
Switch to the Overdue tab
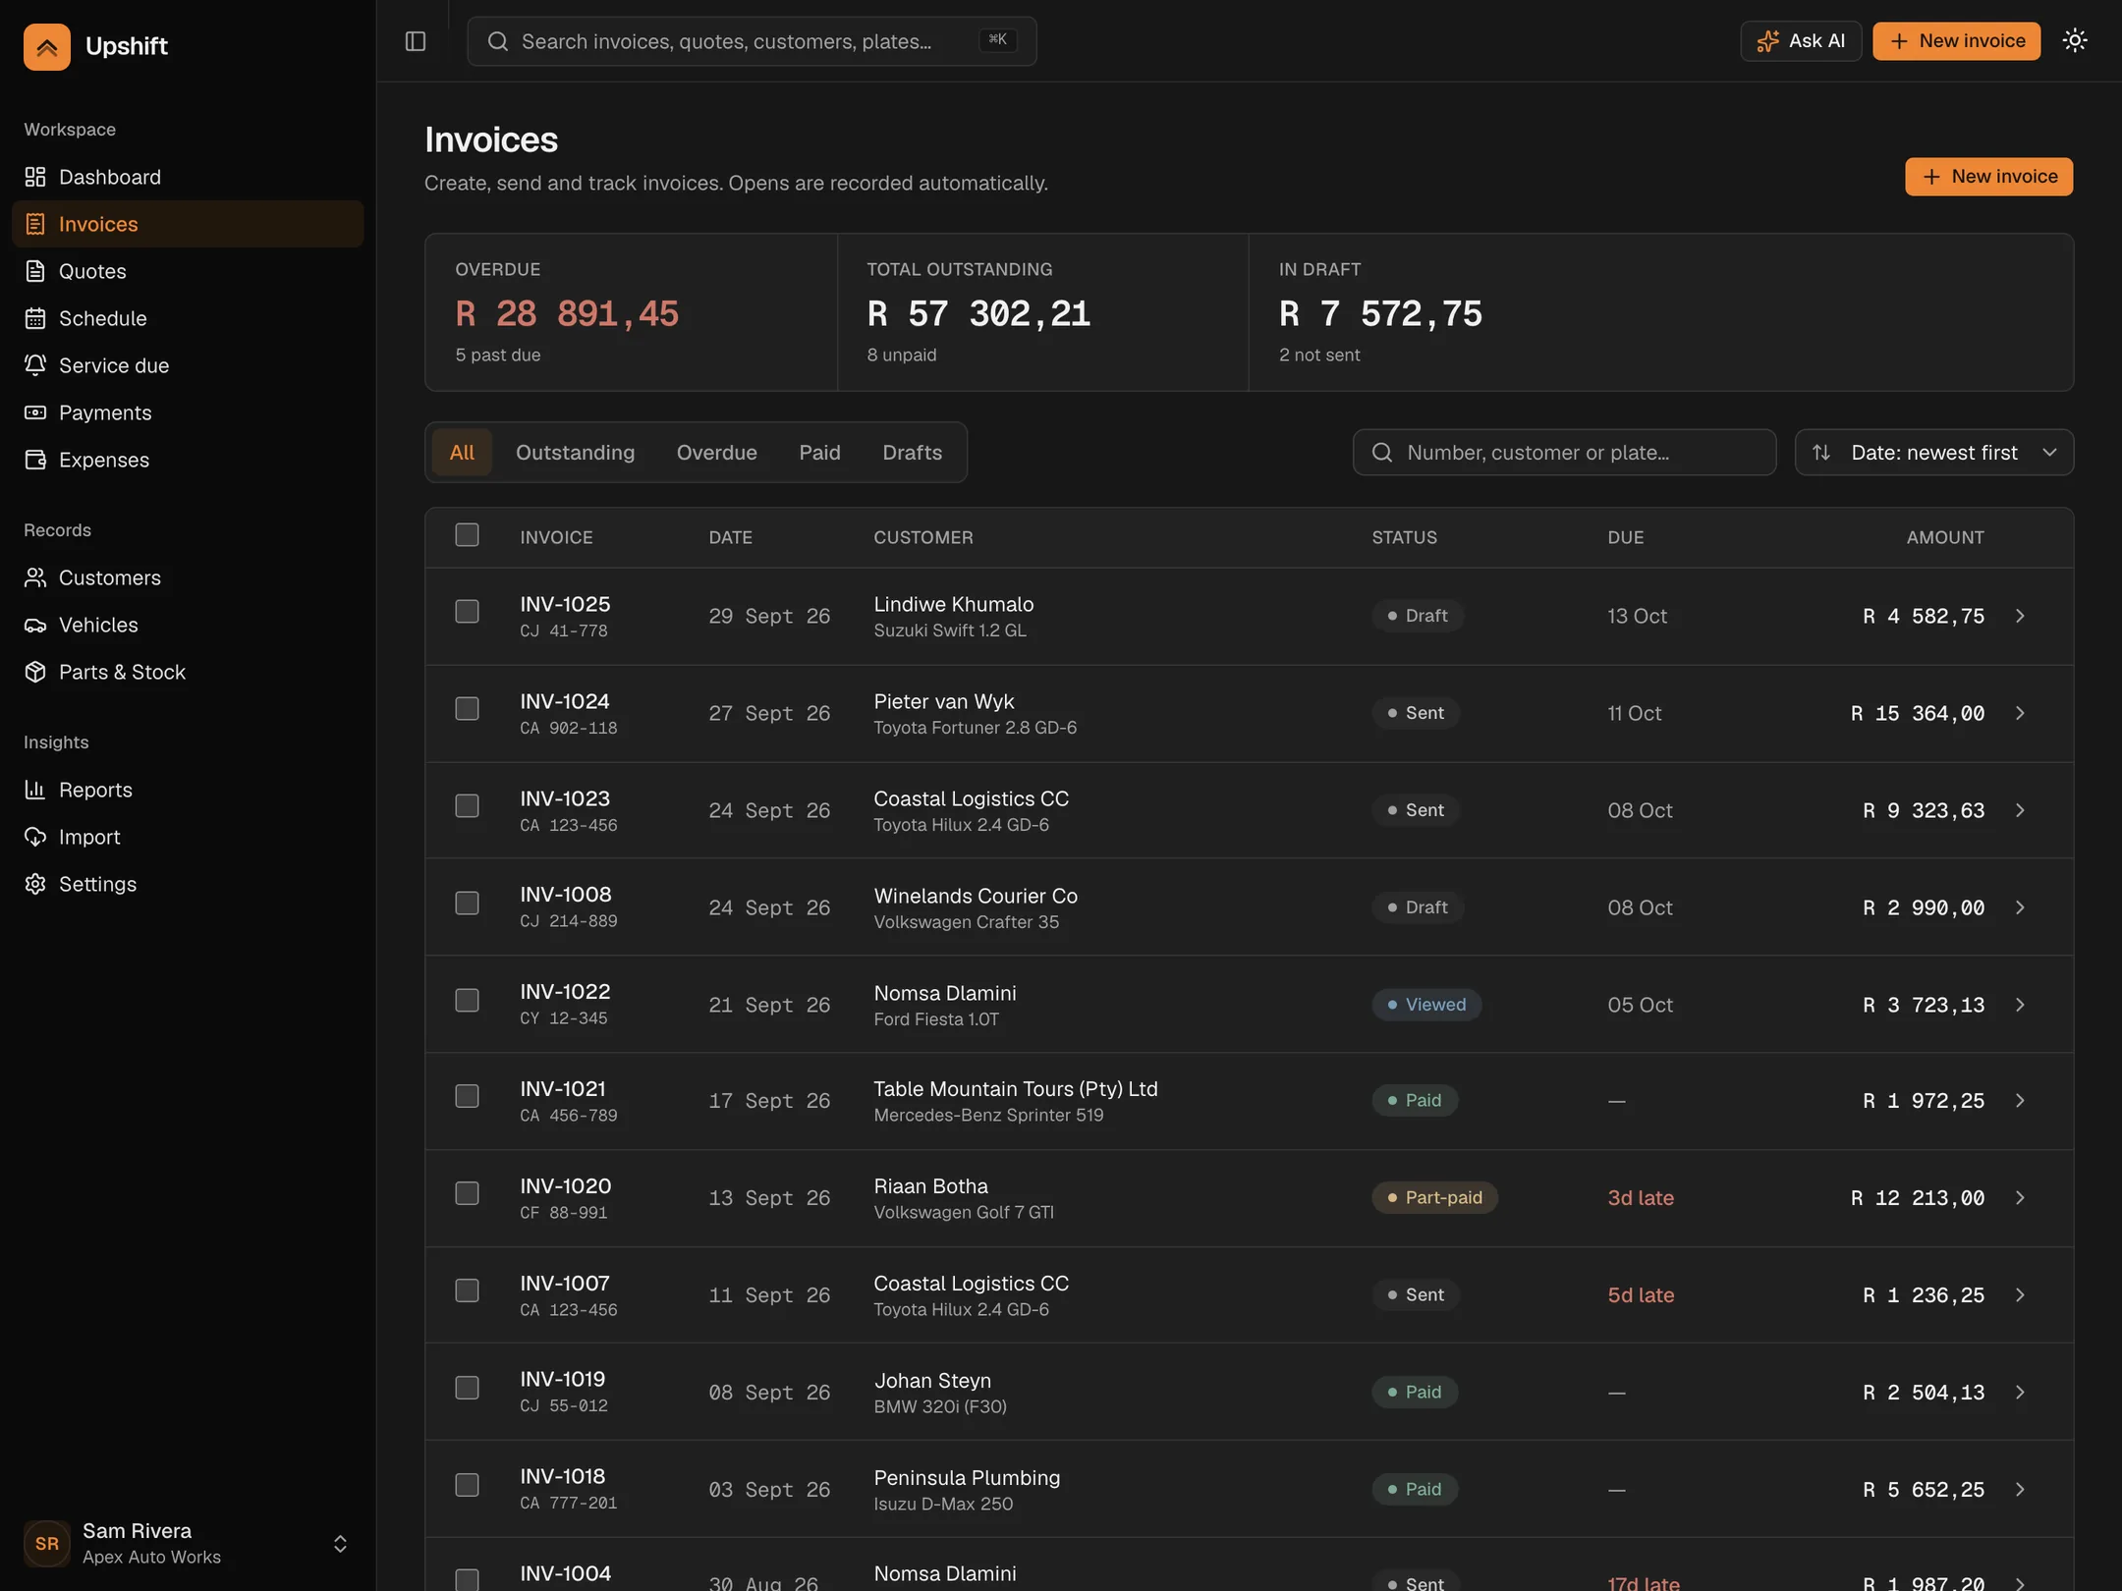[x=716, y=452]
